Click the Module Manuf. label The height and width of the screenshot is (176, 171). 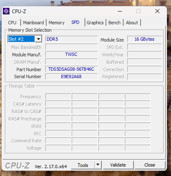click(x=26, y=55)
